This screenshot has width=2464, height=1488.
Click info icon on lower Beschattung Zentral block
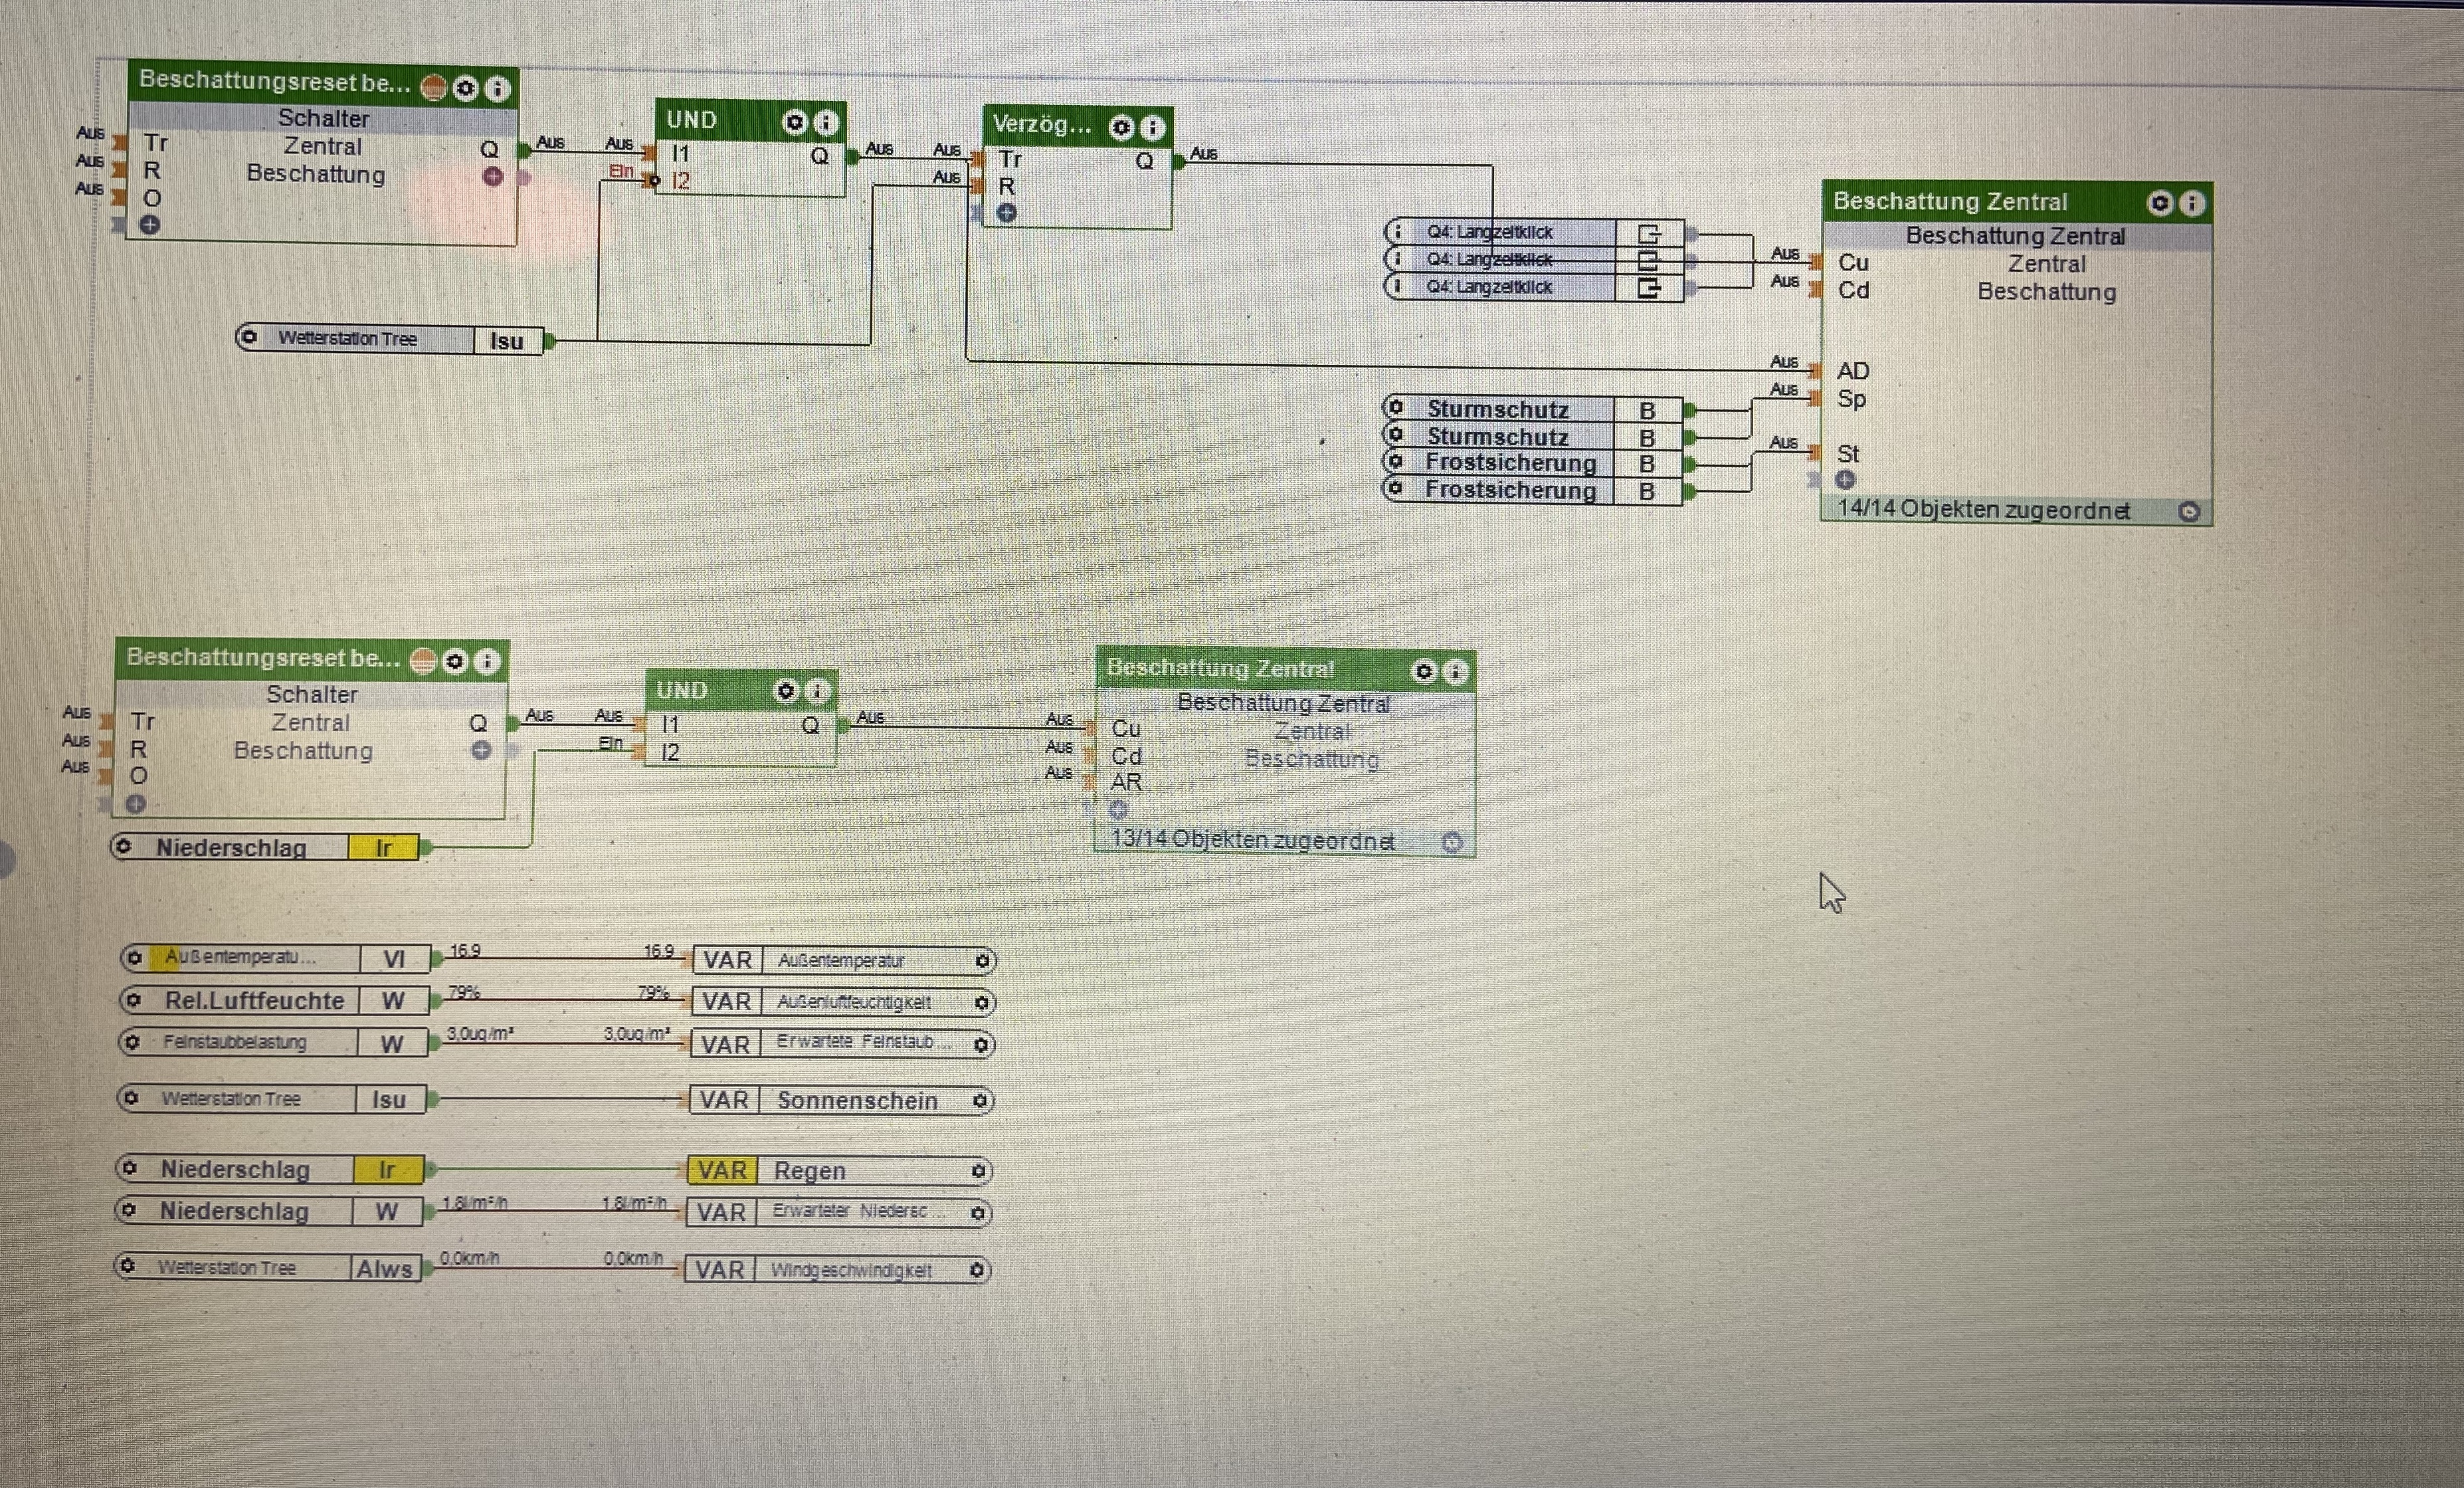pos(1457,671)
